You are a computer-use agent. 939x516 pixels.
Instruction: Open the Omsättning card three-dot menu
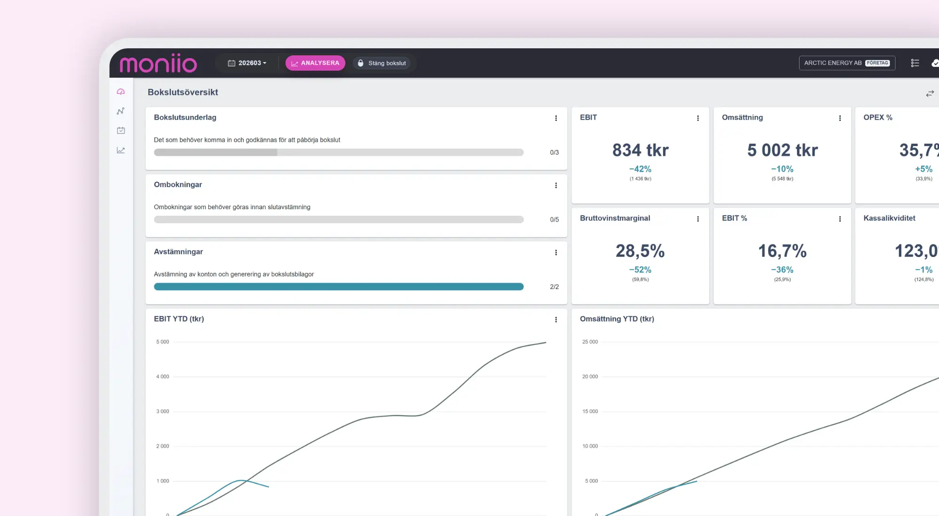pos(840,118)
